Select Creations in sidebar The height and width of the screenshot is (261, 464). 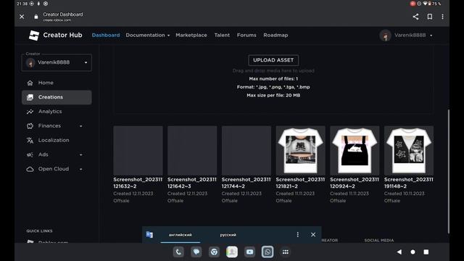pyautogui.click(x=57, y=97)
